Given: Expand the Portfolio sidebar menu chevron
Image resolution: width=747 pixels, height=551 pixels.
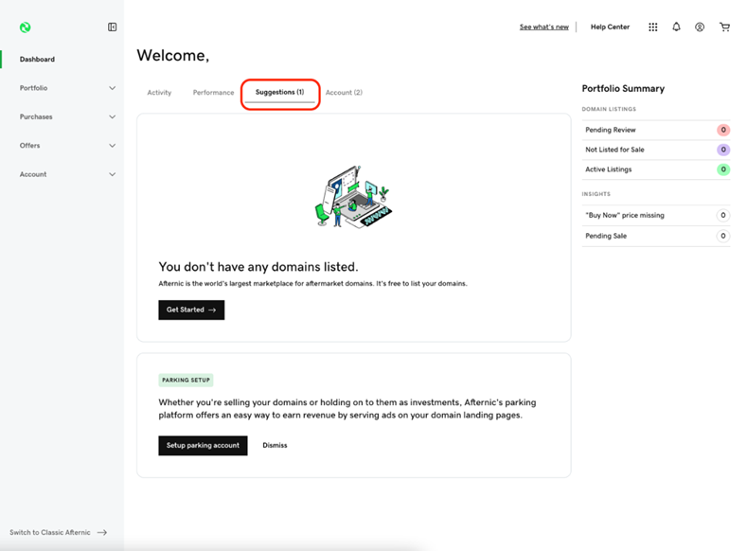Looking at the screenshot, I should 112,88.
